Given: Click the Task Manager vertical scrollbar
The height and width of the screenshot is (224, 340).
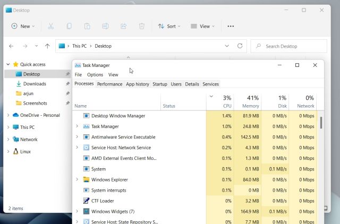Looking at the screenshot, I should tap(321, 122).
